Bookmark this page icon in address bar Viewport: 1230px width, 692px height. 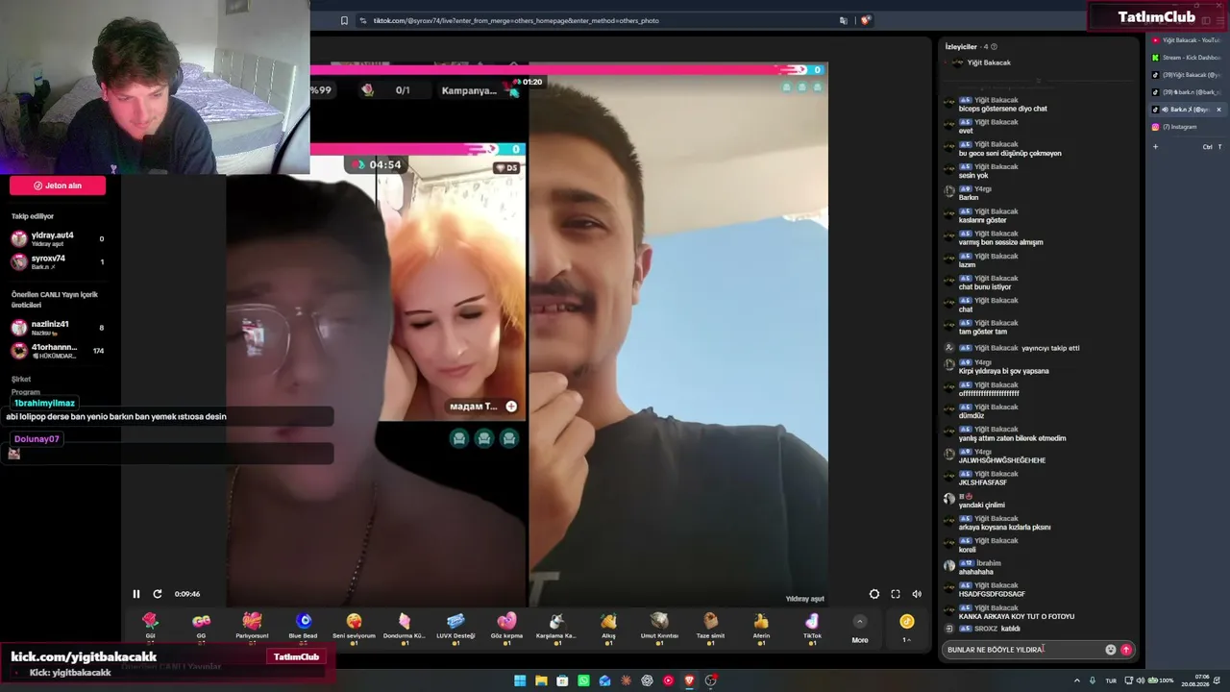pos(344,20)
